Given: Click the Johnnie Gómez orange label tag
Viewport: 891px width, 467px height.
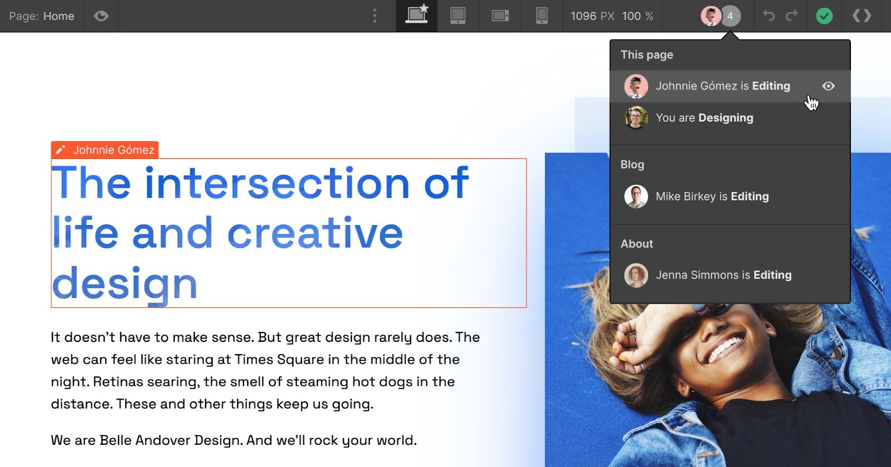Looking at the screenshot, I should point(105,150).
